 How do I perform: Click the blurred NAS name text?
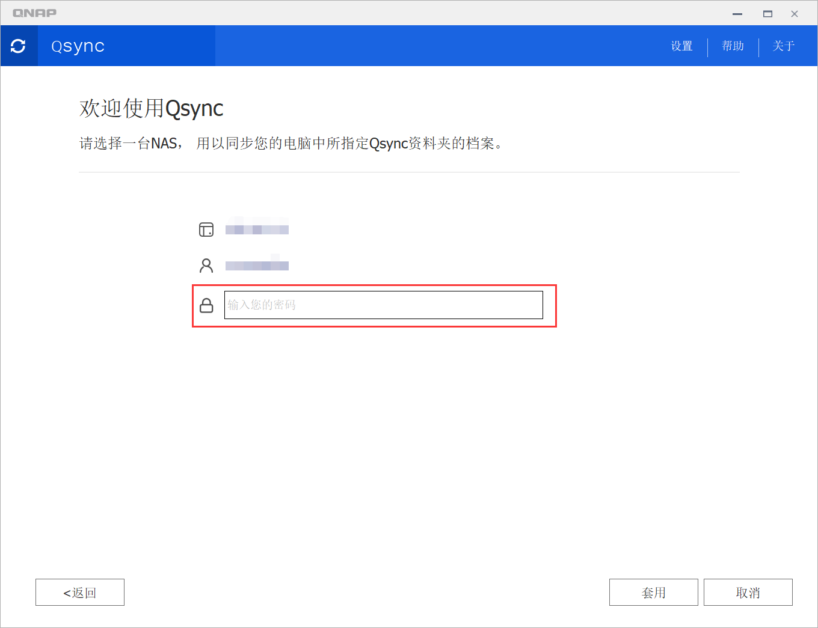click(x=257, y=229)
